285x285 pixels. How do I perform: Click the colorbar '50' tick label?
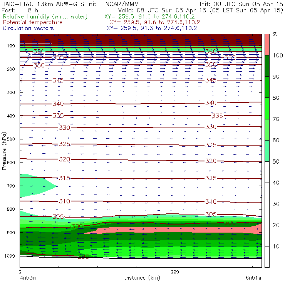(276, 162)
